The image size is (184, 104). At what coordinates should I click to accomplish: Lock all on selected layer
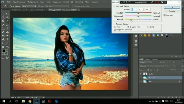(x=157, y=70)
